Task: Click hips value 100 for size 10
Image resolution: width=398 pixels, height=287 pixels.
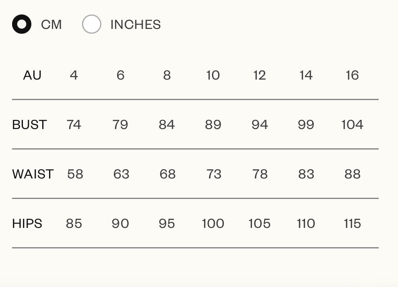Action: click(x=213, y=223)
